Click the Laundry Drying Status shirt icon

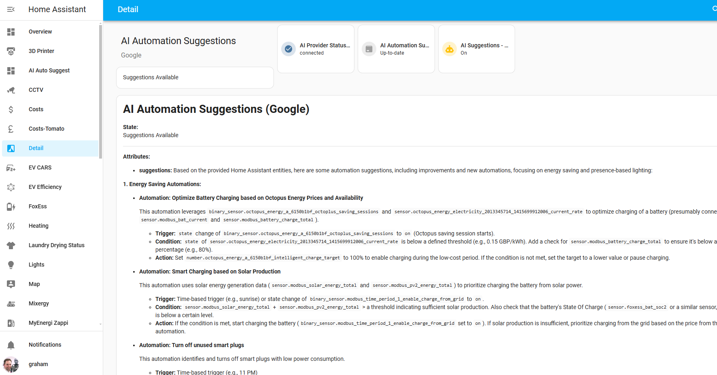coord(11,246)
